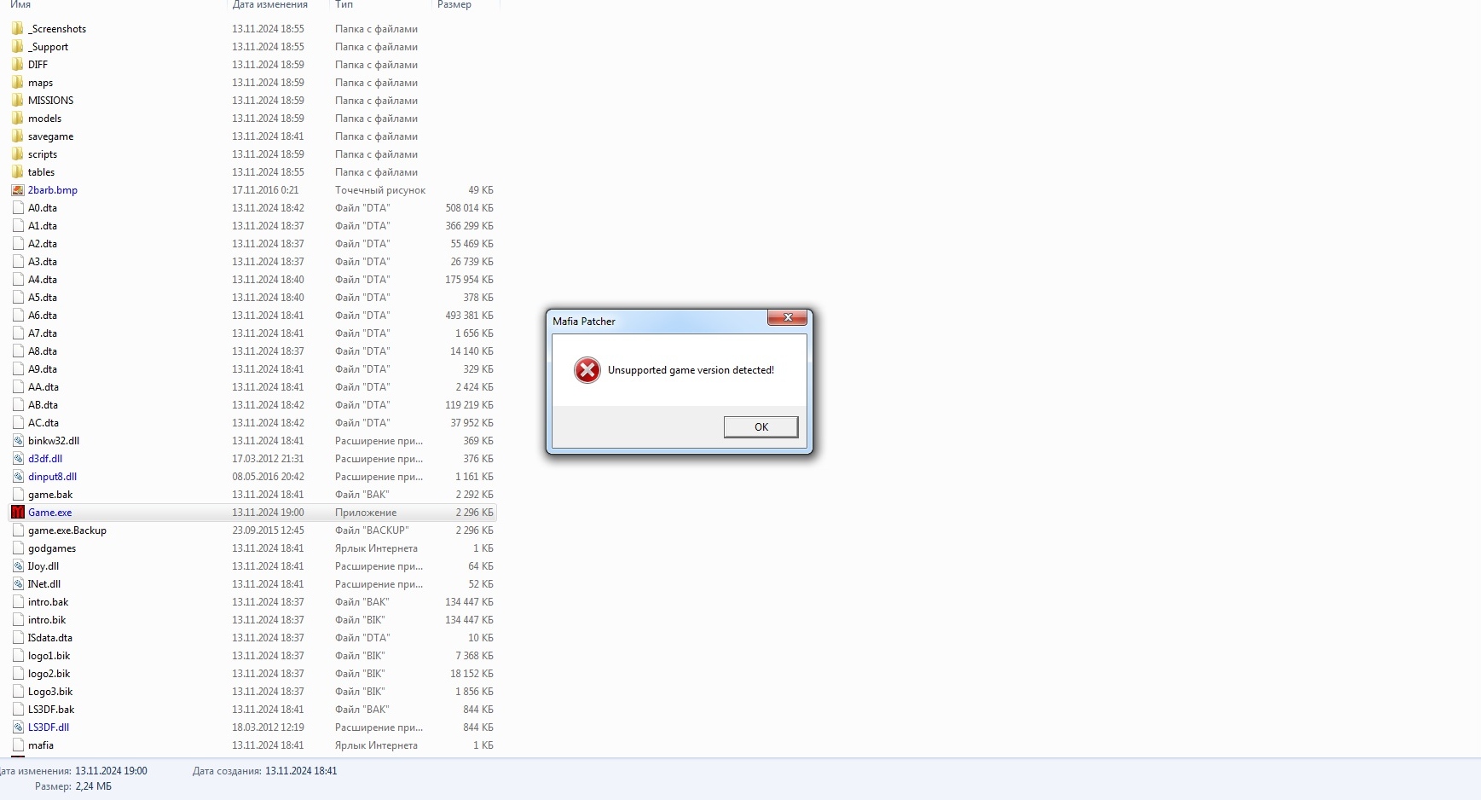The image size is (1481, 800).
Task: Sort files by the Имя column header
Action: [x=20, y=5]
